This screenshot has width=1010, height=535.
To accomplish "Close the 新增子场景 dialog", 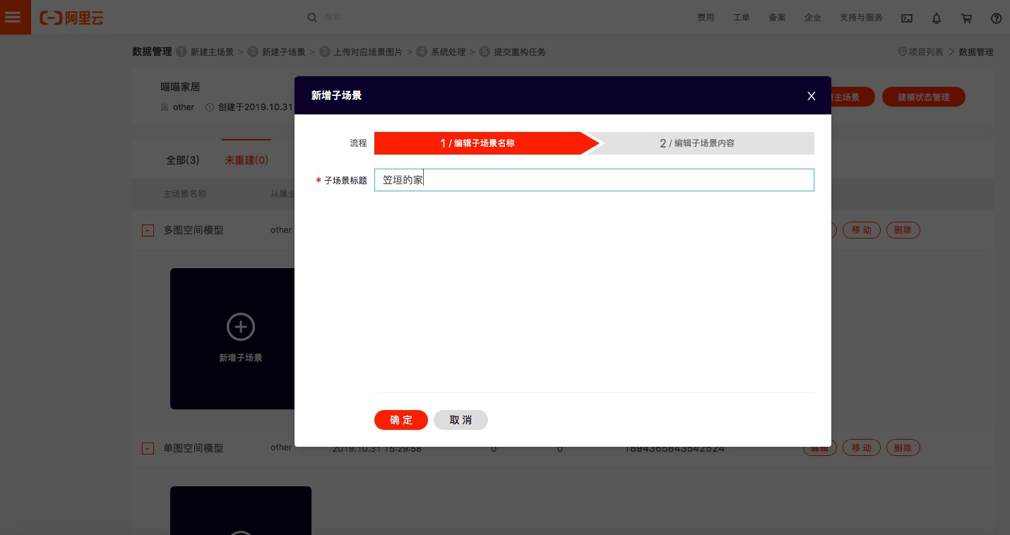I will coord(812,96).
